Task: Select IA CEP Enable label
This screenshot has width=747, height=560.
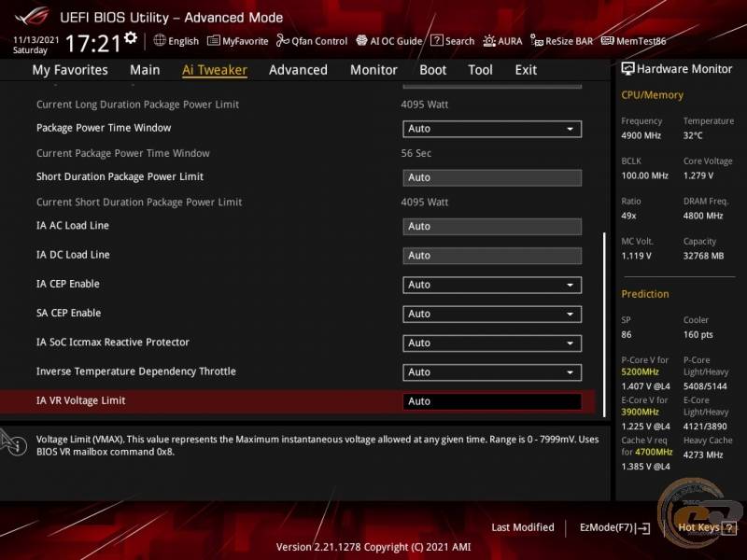Action: point(68,285)
